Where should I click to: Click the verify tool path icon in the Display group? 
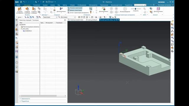coord(91,9)
